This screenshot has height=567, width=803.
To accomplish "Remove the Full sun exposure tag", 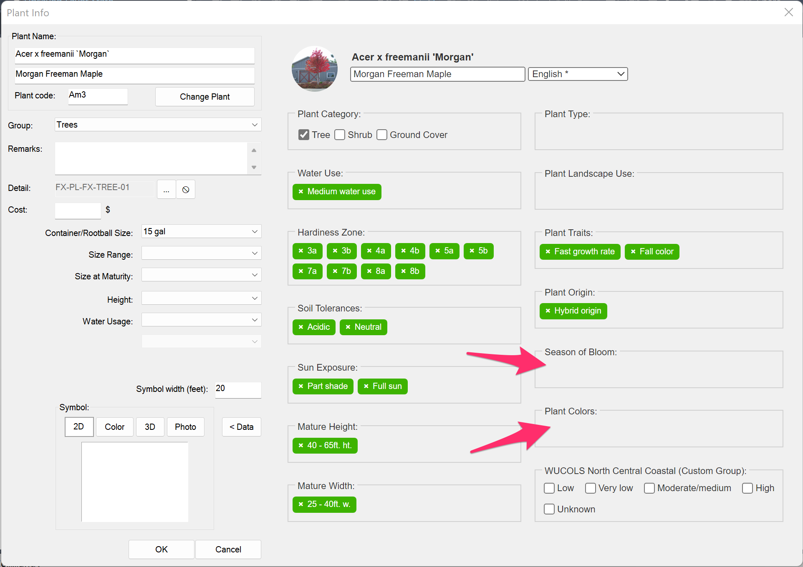I will 366,386.
